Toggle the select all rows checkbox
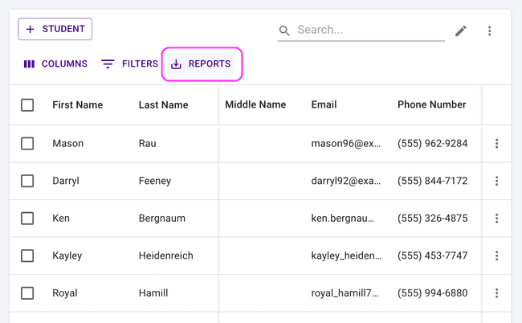Image resolution: width=522 pixels, height=323 pixels. 27,105
